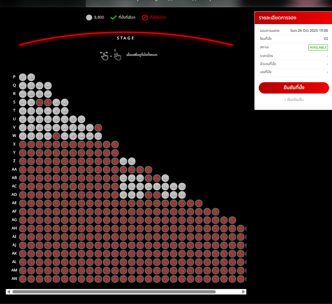The height and width of the screenshot is (304, 332).
Task: Select seat 100 in row W
Action: [x=98, y=136]
